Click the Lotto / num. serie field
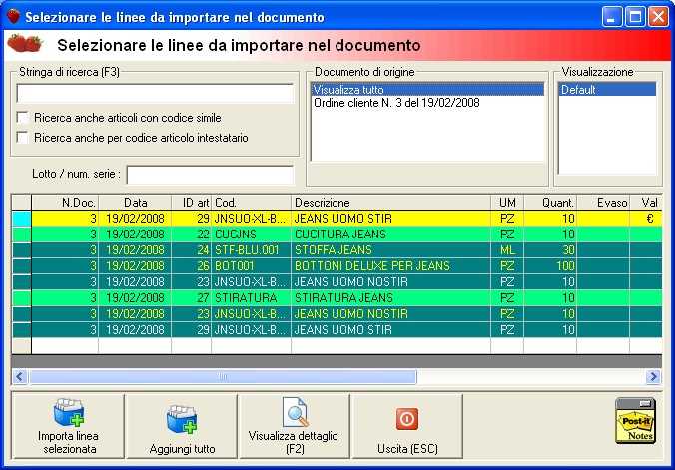The height and width of the screenshot is (470, 675). point(210,175)
